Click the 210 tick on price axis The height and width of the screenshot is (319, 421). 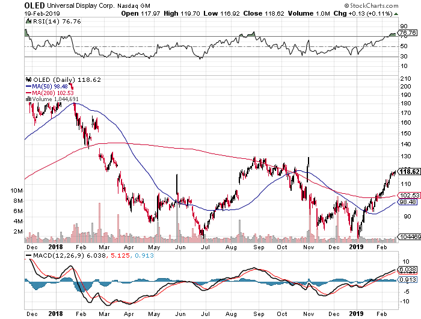pyautogui.click(x=405, y=78)
